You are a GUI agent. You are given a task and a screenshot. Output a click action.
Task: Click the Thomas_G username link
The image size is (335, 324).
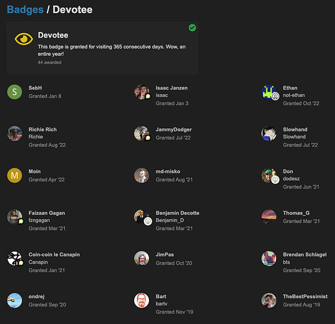pyautogui.click(x=296, y=213)
